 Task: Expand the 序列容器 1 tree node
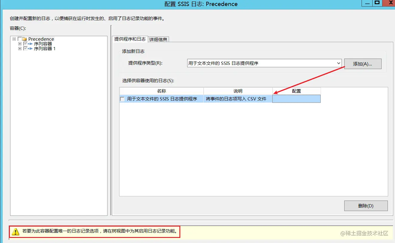click(x=20, y=48)
